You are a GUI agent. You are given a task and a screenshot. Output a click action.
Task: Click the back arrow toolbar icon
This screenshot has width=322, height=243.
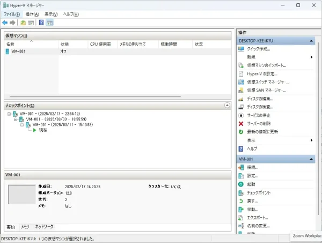pyautogui.click(x=5, y=23)
